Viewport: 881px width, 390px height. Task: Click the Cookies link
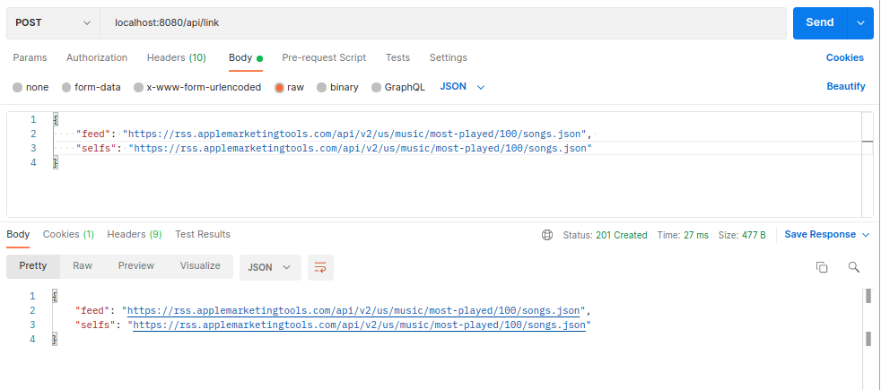[x=844, y=57]
